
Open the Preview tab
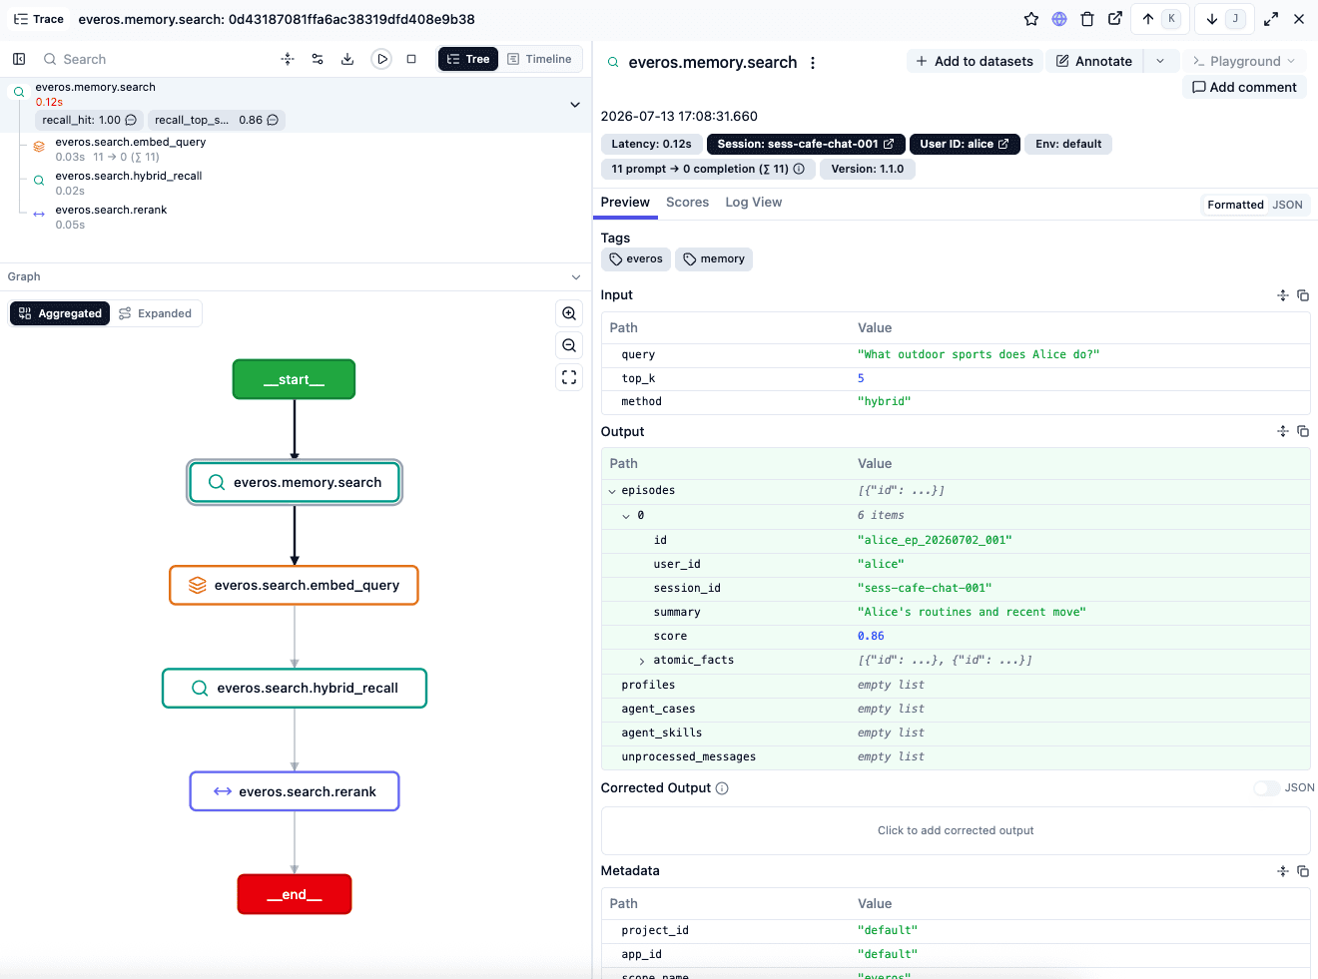point(625,203)
